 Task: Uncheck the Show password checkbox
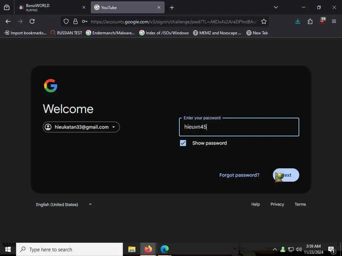[x=183, y=143]
